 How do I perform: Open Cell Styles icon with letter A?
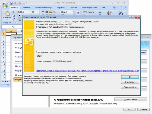[78, 13]
